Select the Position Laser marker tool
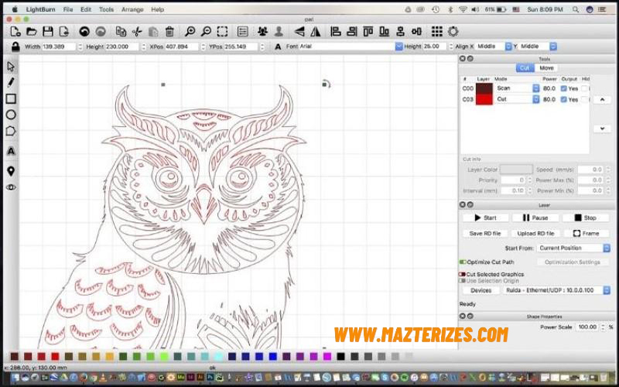Screen dimensions: 619x387 [x=11, y=171]
